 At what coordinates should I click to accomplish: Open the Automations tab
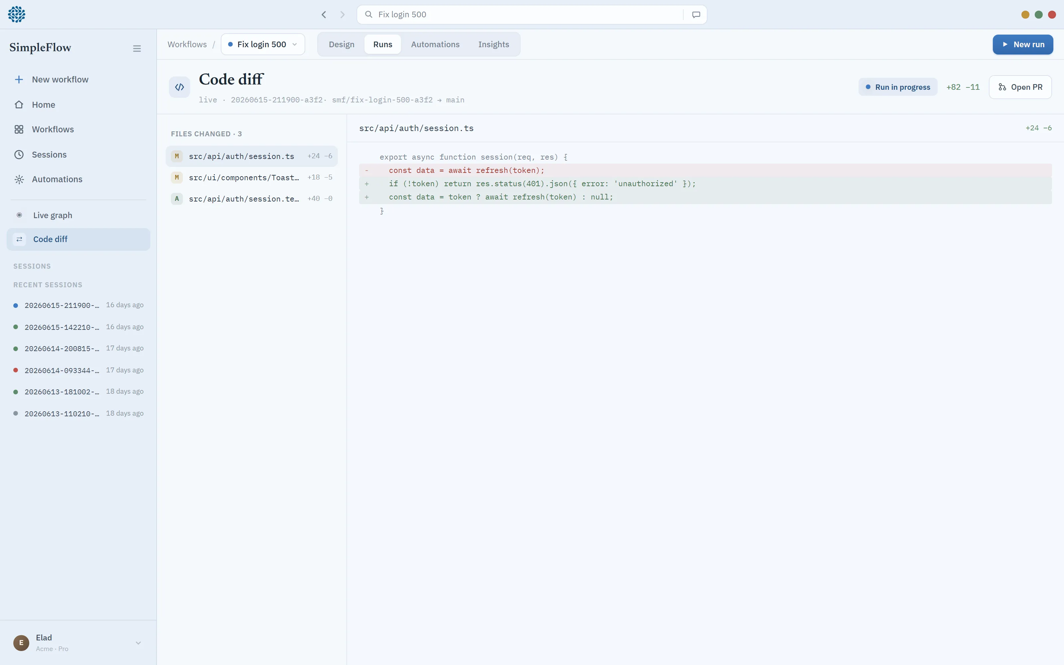point(435,45)
